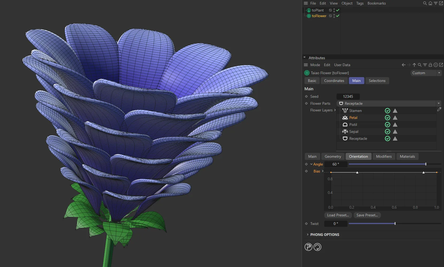Select the toPlant object icon
444x267 pixels.
point(309,10)
